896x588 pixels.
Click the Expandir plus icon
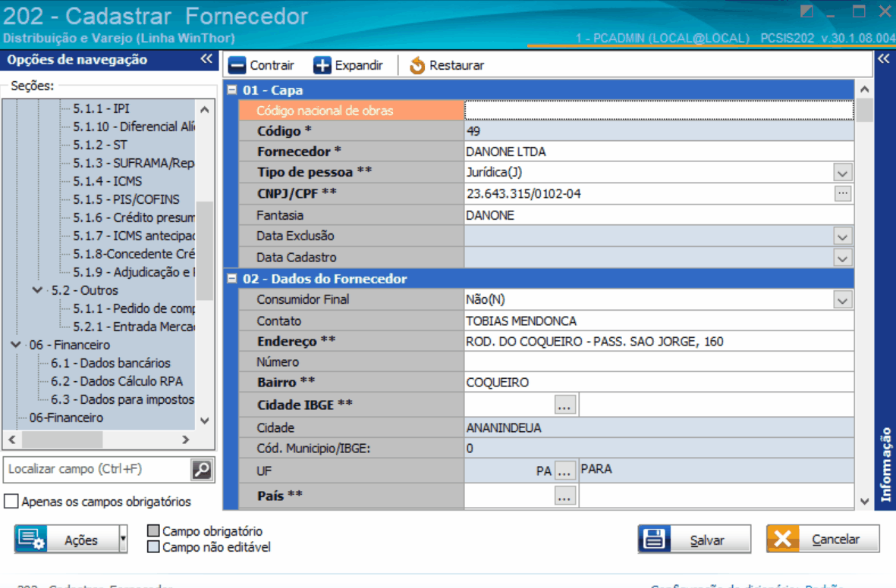pos(322,65)
